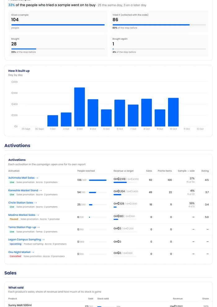Click the 10 Oct revenue bar
The image size is (217, 307).
pyautogui.click(x=173, y=112)
